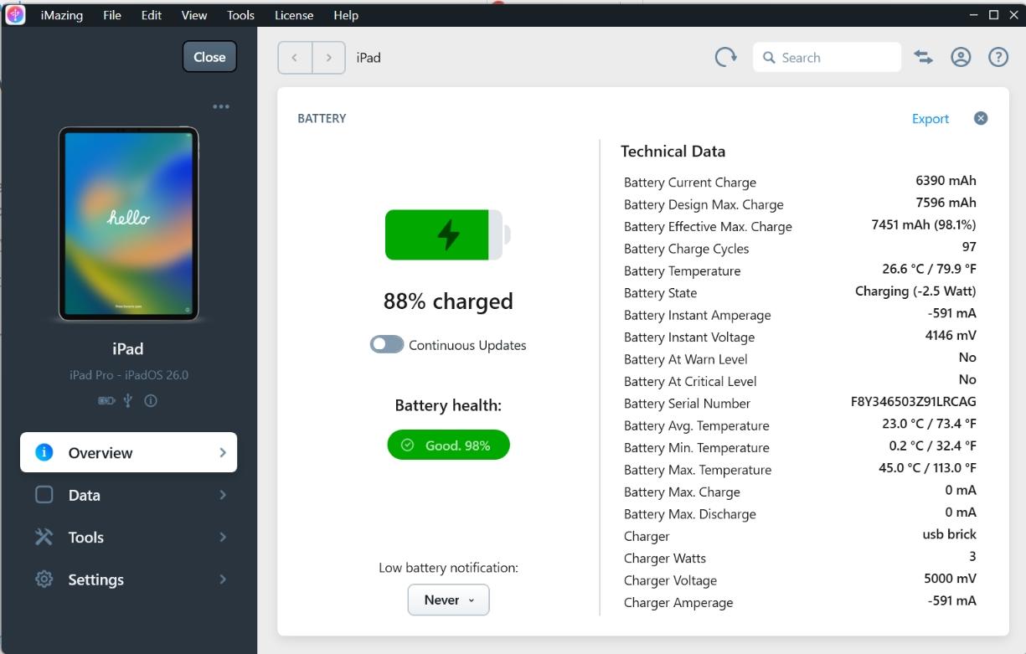1026x654 pixels.
Task: Click the help question mark icon
Action: [x=998, y=57]
